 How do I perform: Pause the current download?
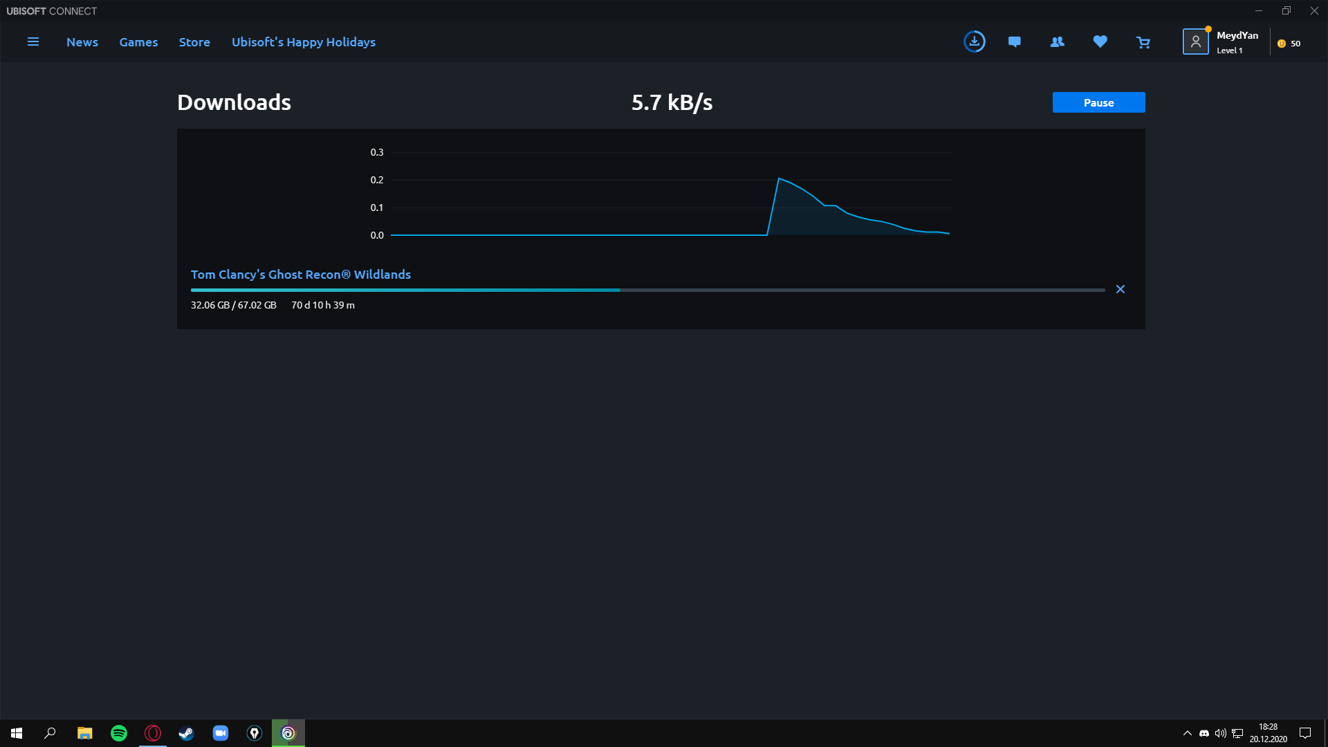[x=1098, y=102]
